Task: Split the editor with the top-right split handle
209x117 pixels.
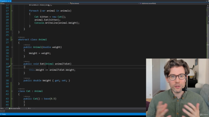Action: point(208,6)
